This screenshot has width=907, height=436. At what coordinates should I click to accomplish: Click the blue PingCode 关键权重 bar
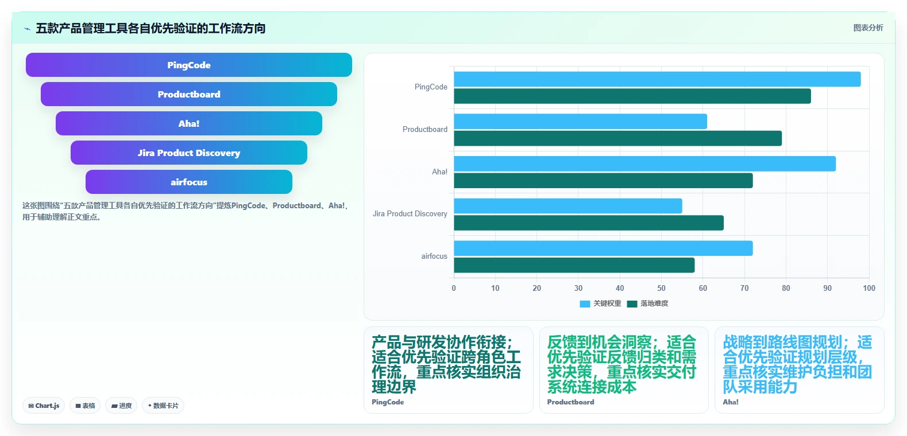pyautogui.click(x=657, y=79)
